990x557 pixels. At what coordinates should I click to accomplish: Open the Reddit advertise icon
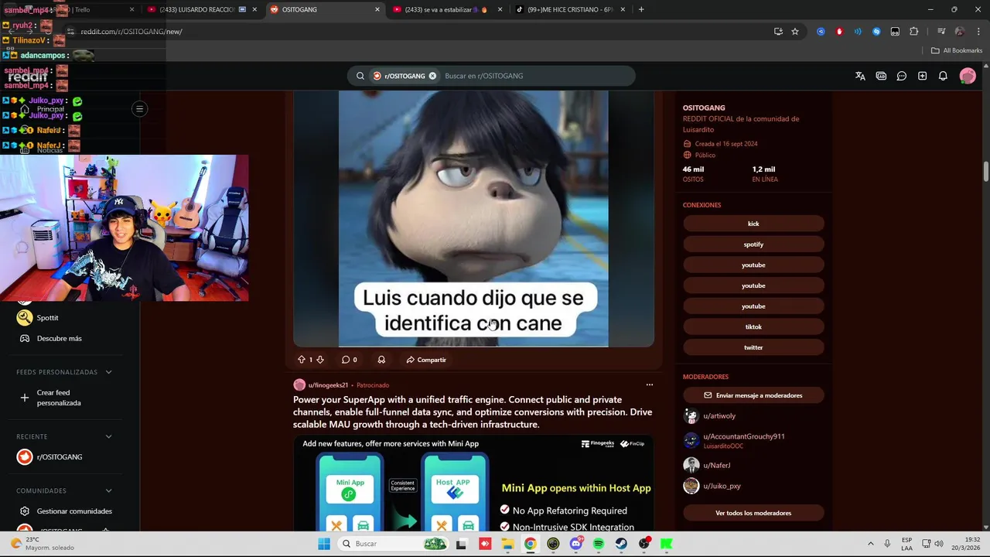tap(881, 76)
